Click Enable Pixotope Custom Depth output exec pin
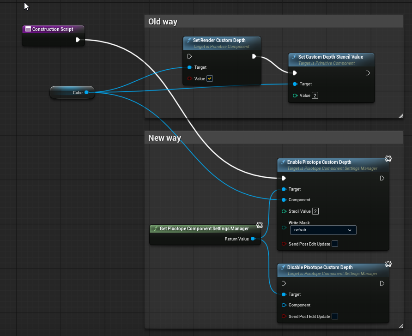412x336 pixels. click(x=382, y=178)
